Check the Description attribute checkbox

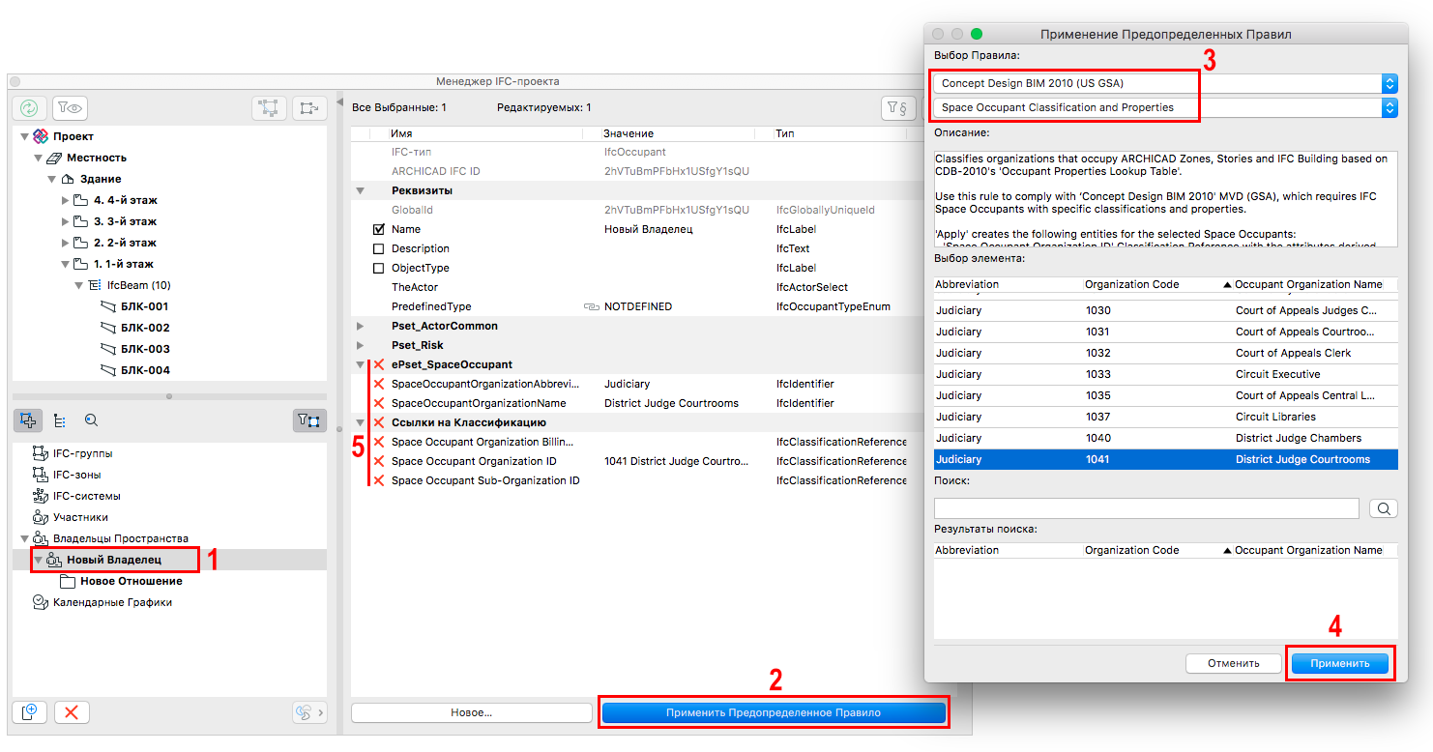click(379, 248)
